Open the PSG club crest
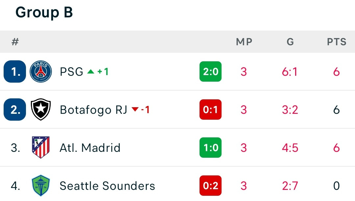Image resolution: width=355 pixels, height=201 pixels. point(41,71)
